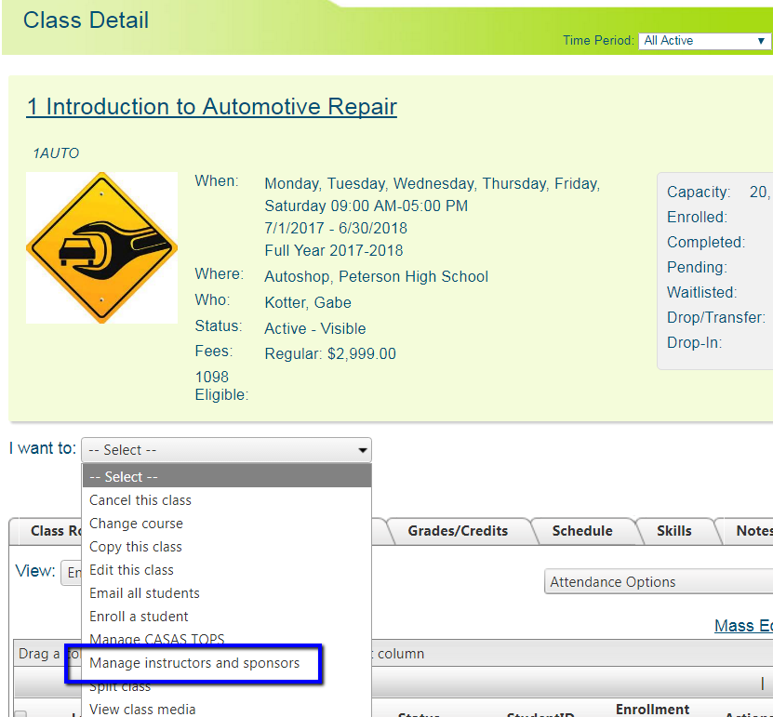Click the automotive repair class icon image
The image size is (773, 717).
click(x=101, y=247)
